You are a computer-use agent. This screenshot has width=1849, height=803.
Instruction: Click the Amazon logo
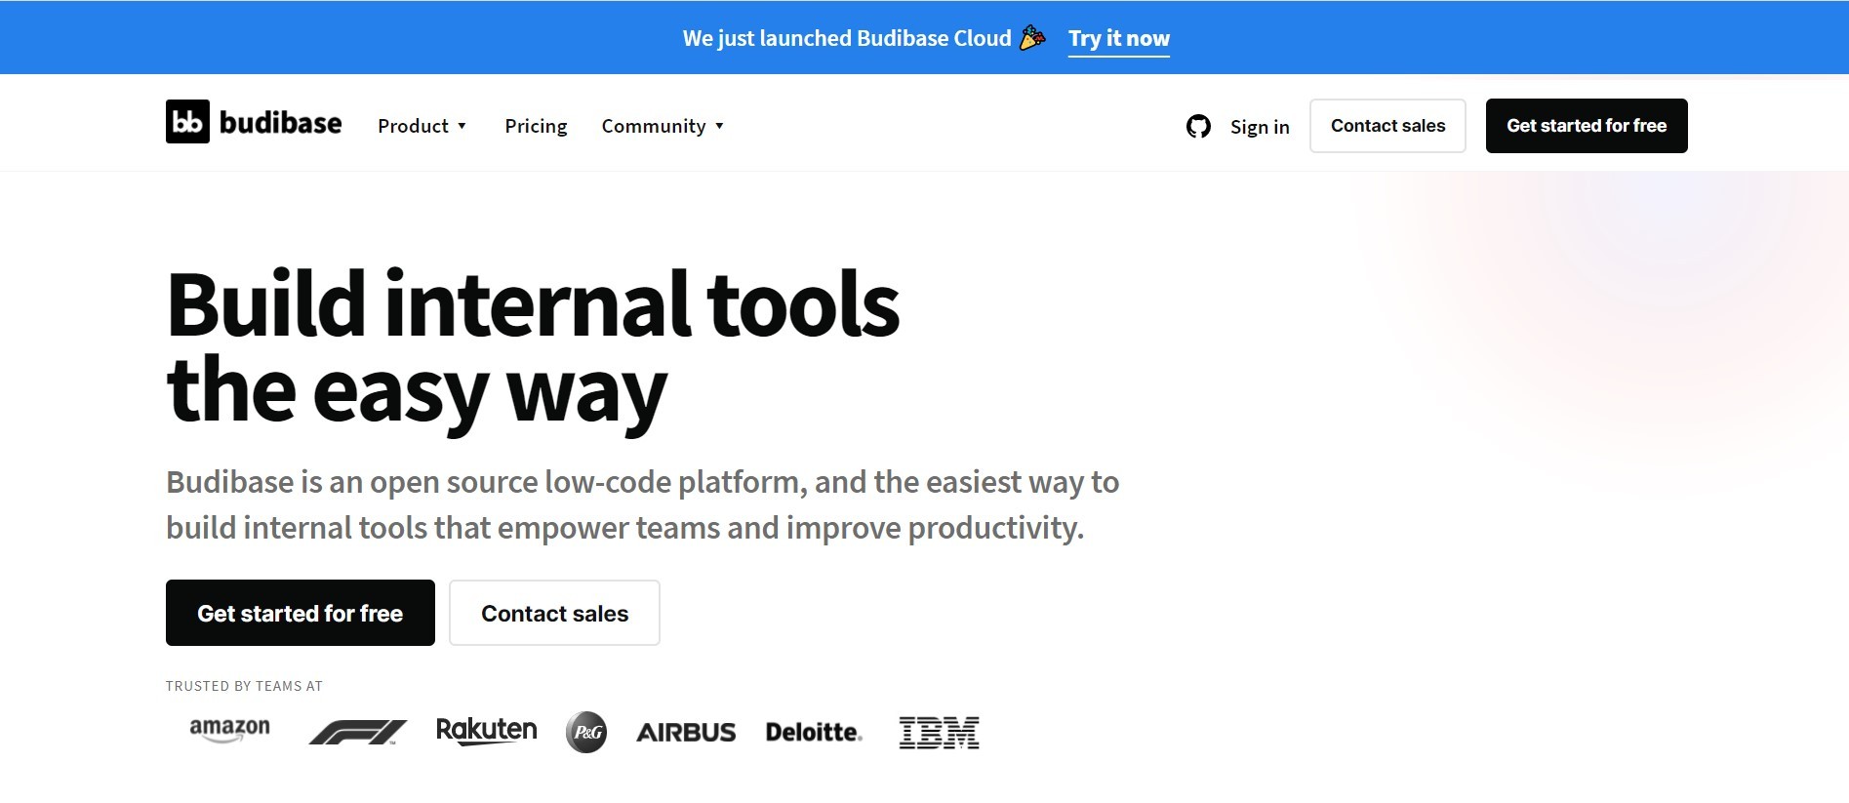[229, 730]
